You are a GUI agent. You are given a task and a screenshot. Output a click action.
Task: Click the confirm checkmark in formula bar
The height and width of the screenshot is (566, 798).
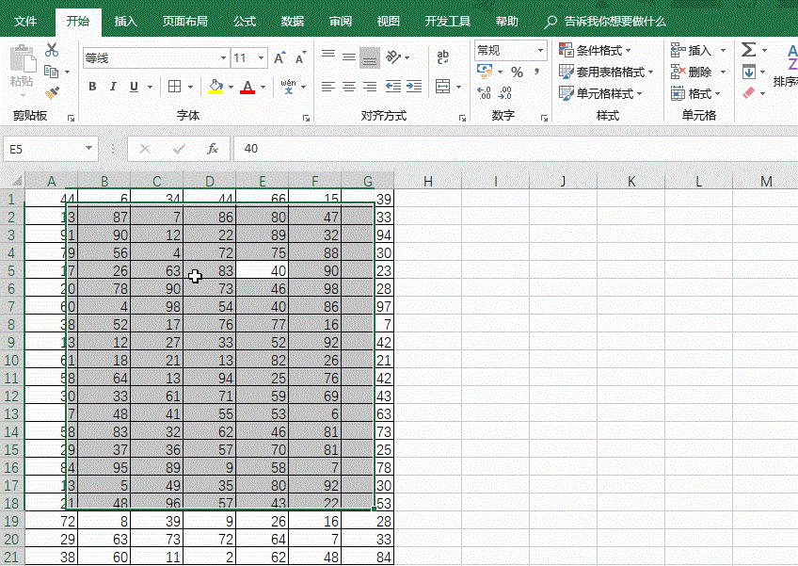click(179, 149)
